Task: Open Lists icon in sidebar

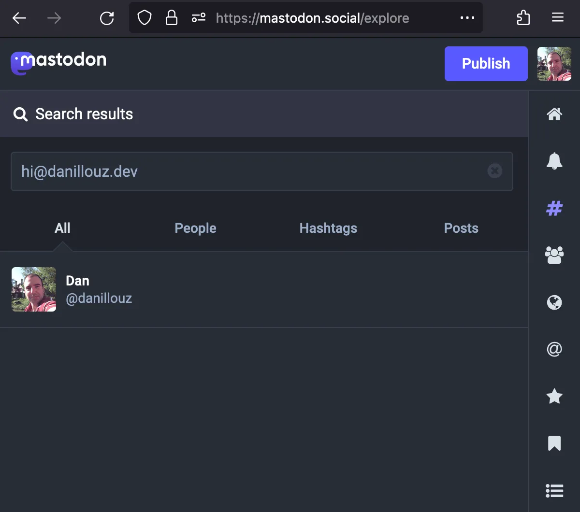Action: [554, 491]
